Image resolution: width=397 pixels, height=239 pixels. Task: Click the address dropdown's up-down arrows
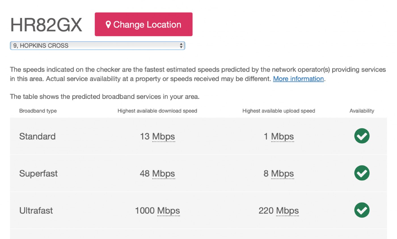pyautogui.click(x=181, y=46)
